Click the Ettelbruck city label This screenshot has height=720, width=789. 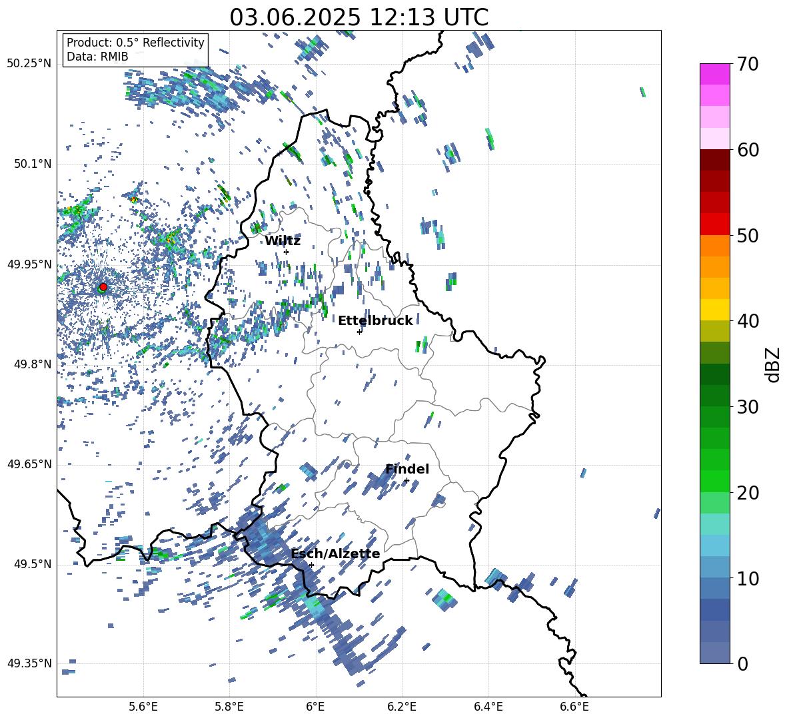point(375,320)
